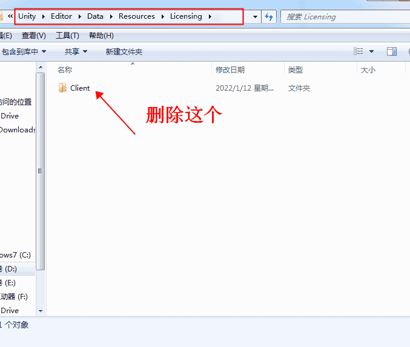Click the navigation pane scrollbar thumb
Screen dimensions: 410x347
coord(40,171)
